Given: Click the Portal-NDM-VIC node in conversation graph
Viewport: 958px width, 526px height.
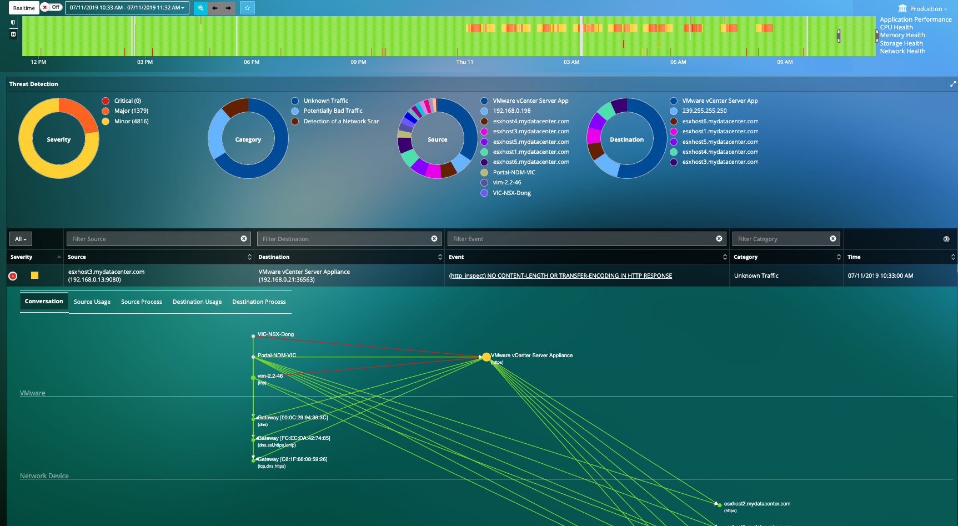Looking at the screenshot, I should (x=253, y=357).
